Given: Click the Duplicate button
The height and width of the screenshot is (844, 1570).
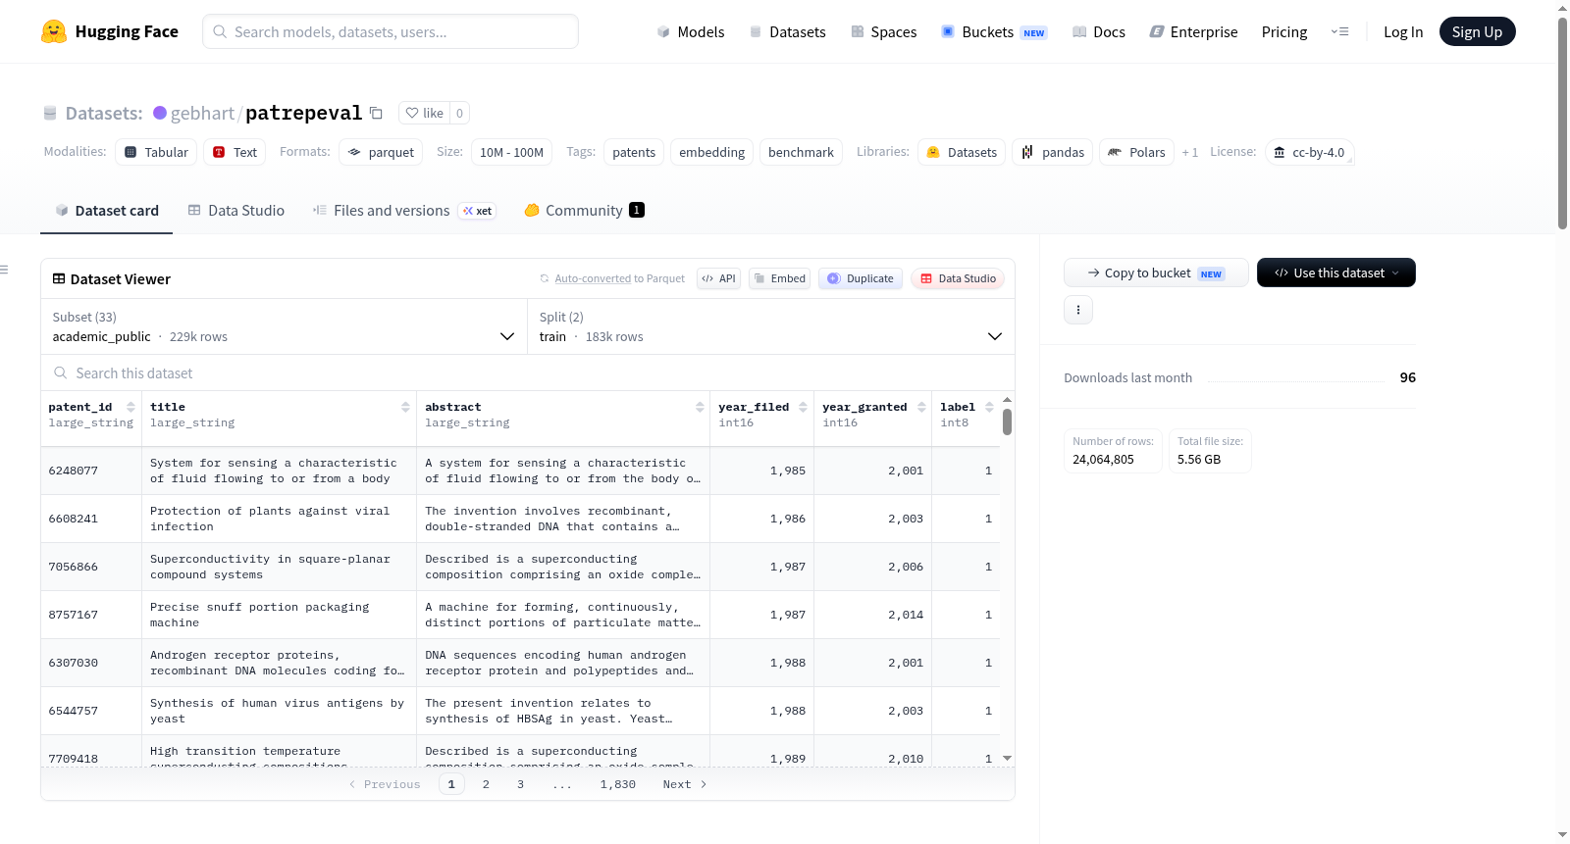Looking at the screenshot, I should click(x=861, y=278).
